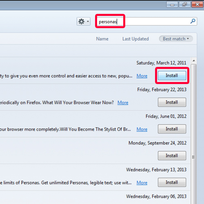Click the date Wednesday, February 06, 2013
This screenshot has width=204, height=204.
coord(156,196)
